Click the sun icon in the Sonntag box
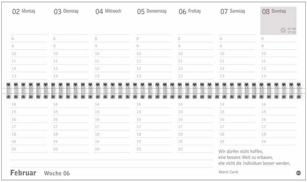Screen dimensions: 307x182 click(283, 30)
